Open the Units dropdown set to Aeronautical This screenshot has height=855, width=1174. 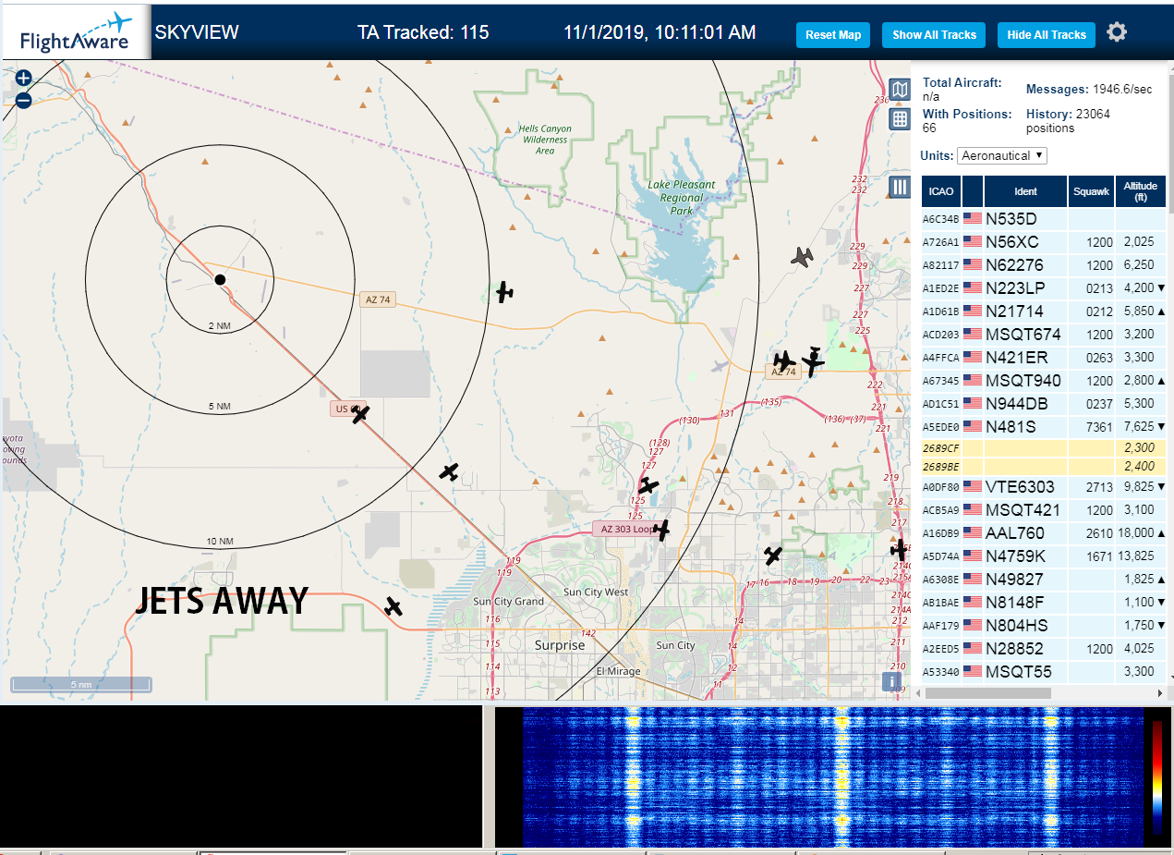point(1002,155)
